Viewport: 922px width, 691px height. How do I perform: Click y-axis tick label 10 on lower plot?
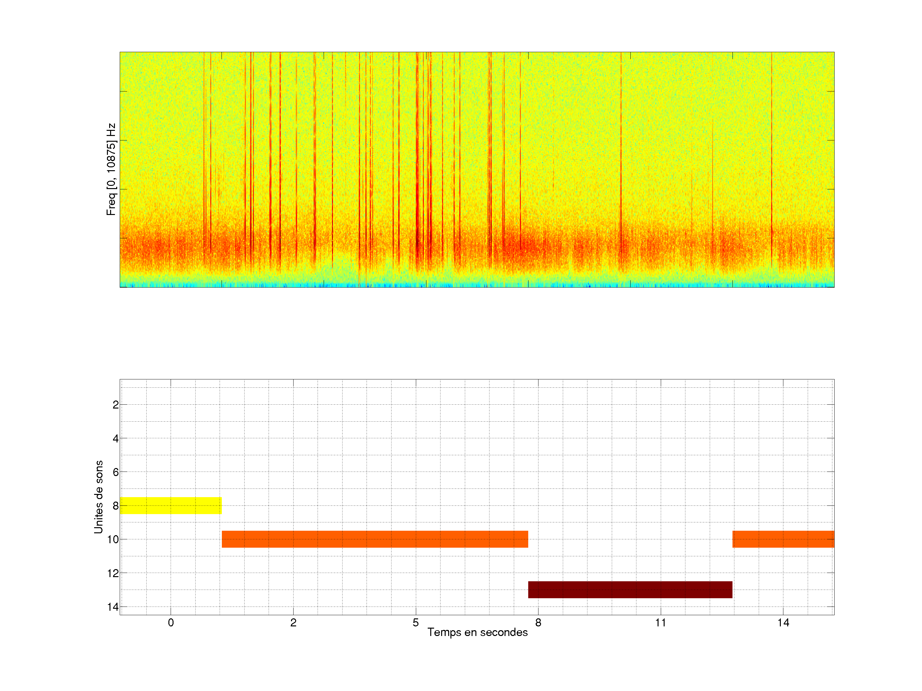(x=113, y=539)
